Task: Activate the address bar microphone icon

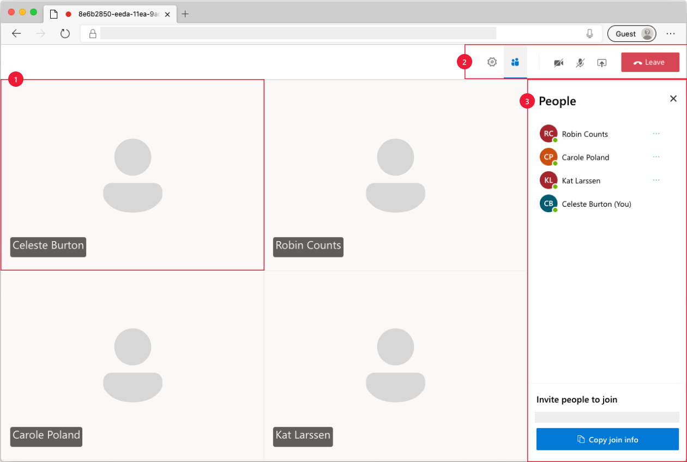Action: (589, 33)
